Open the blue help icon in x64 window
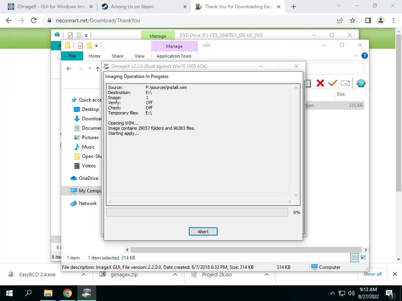The height and width of the screenshot is (301, 402). click(x=364, y=56)
